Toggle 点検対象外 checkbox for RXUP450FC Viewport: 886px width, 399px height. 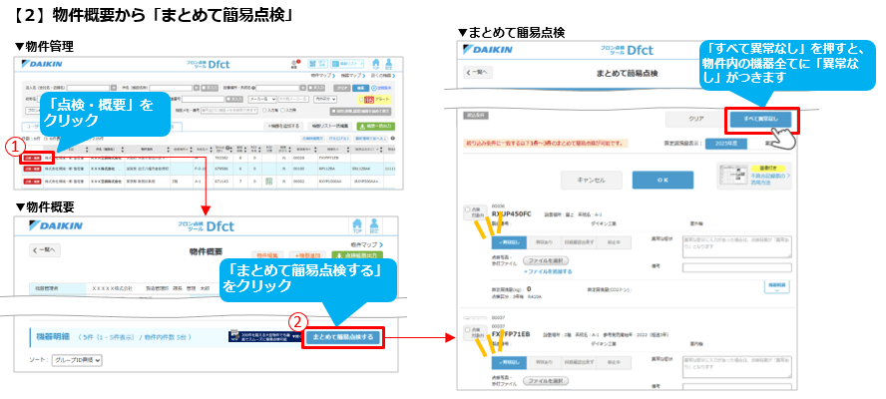point(469,209)
